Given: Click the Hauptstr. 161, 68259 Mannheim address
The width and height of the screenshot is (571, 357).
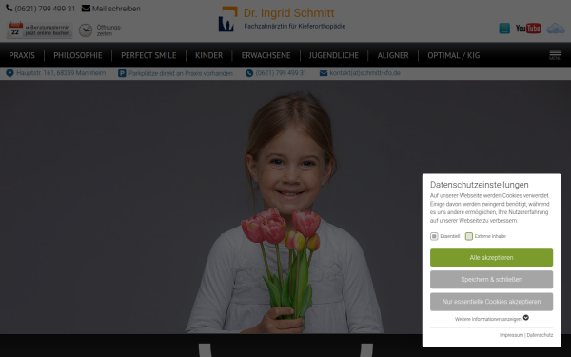Looking at the screenshot, I should point(61,73).
